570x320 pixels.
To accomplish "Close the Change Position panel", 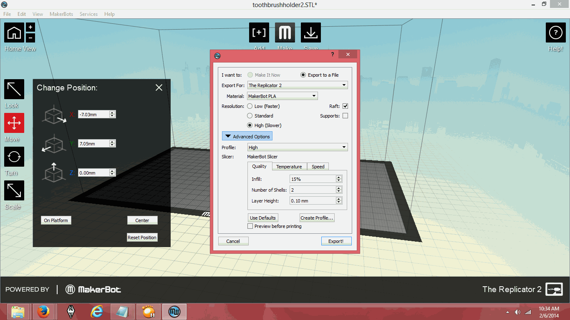I will pyautogui.click(x=159, y=87).
